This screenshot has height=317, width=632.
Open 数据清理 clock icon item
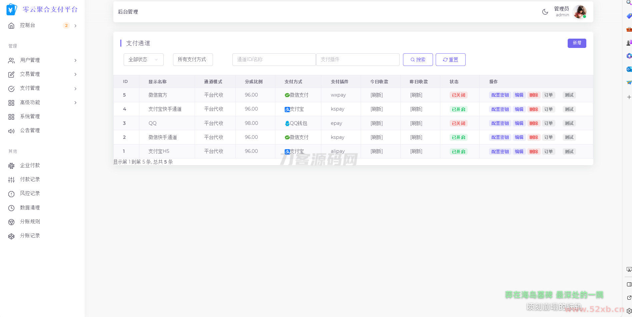point(11,208)
